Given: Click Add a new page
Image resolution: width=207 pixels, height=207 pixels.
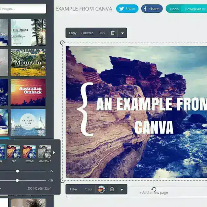Looking at the screenshot, I should point(154,193).
